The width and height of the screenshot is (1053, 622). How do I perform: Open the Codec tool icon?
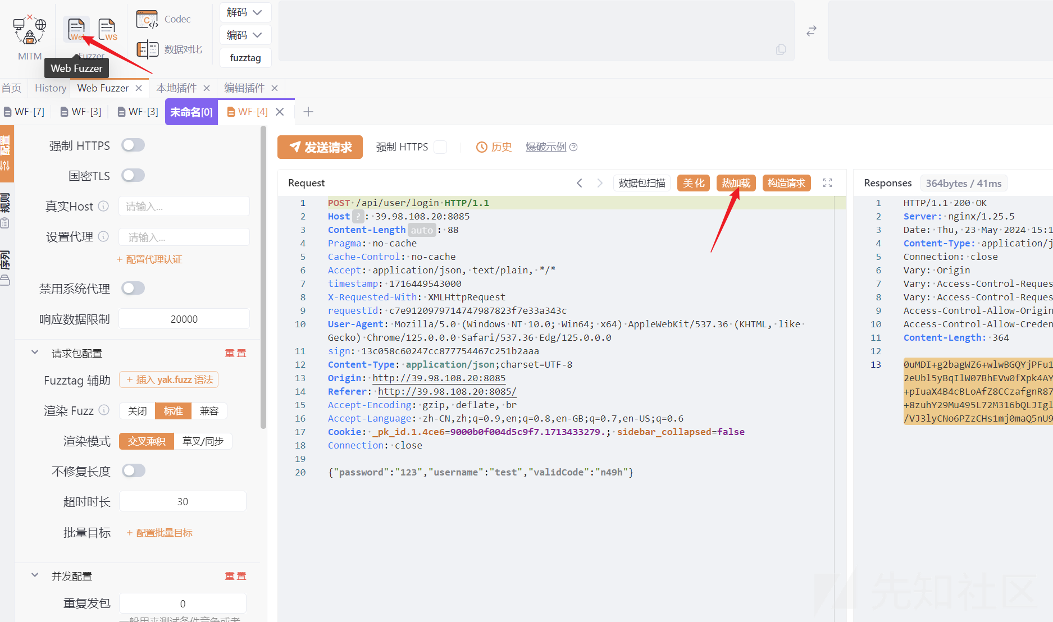tap(147, 20)
